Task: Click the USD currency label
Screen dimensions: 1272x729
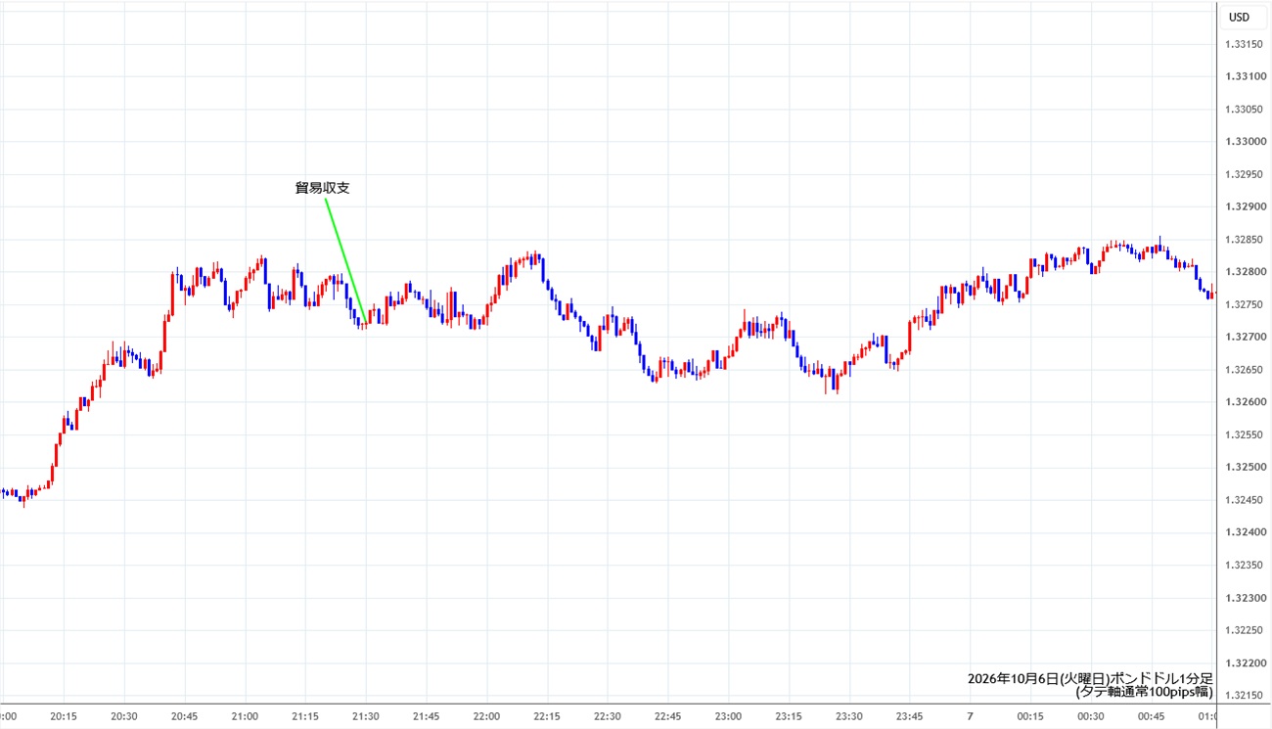Action: pos(1239,17)
